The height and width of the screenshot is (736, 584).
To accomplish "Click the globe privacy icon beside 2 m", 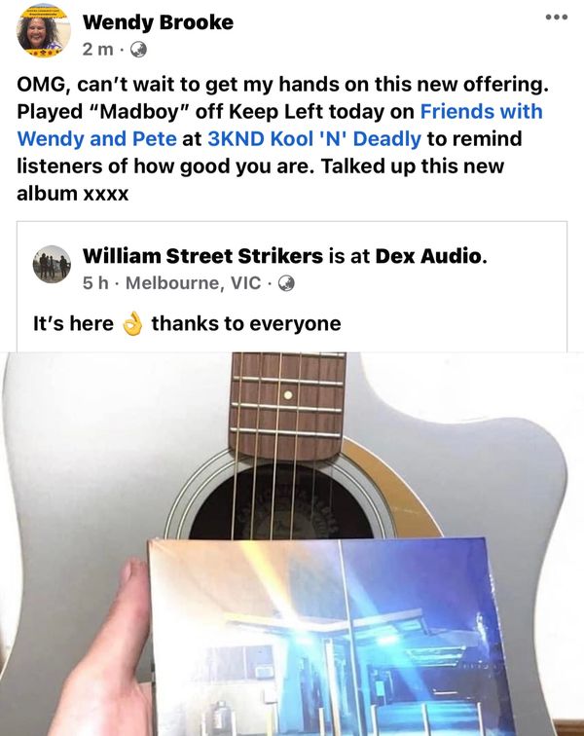I will click(138, 50).
